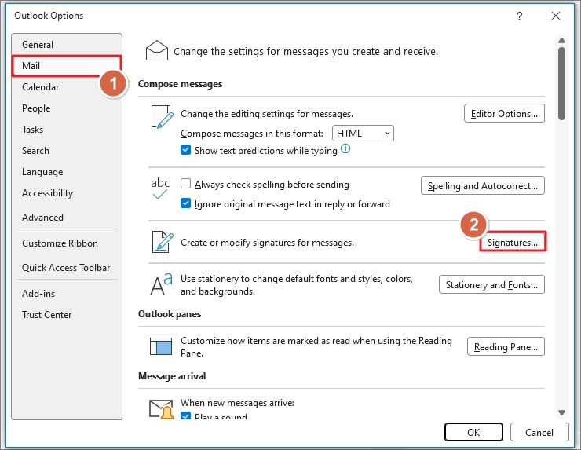581x450 pixels.
Task: Click the Reading Pane button
Action: 506,346
